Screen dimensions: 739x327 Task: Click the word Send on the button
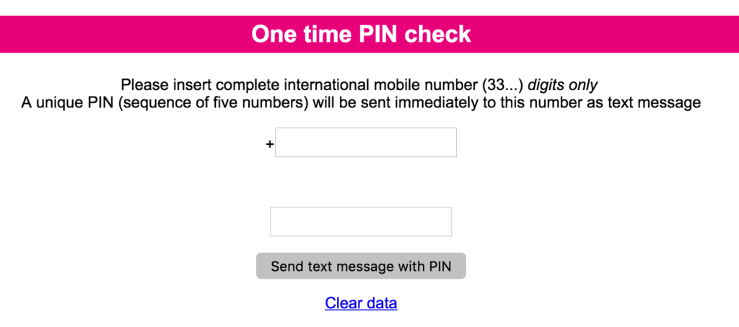click(x=287, y=266)
